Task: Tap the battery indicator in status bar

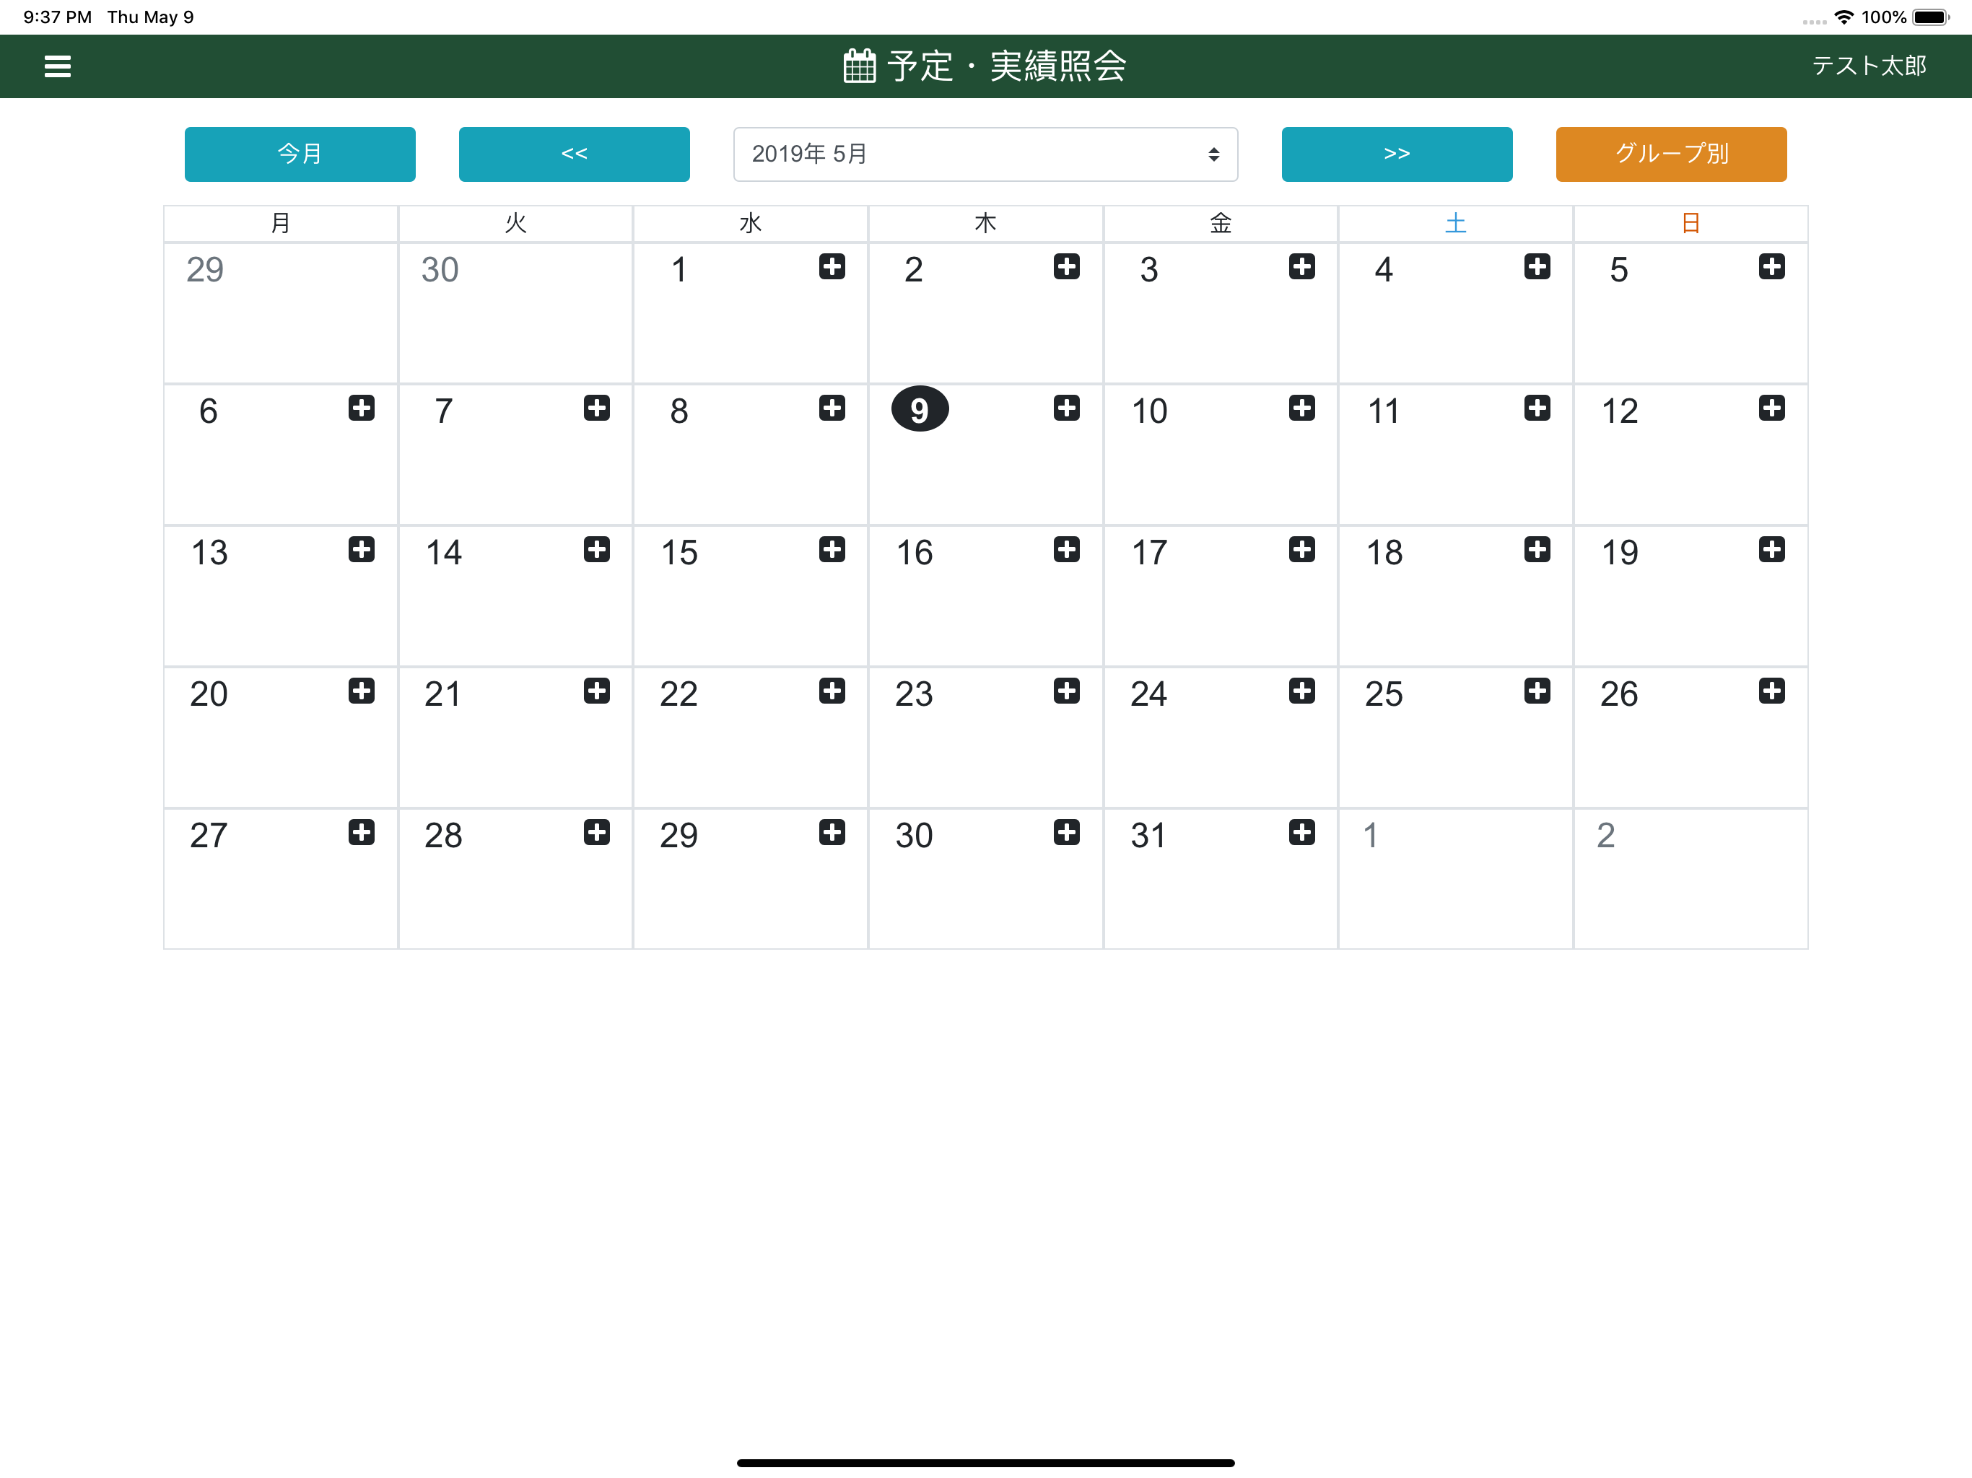Action: pos(1931,17)
